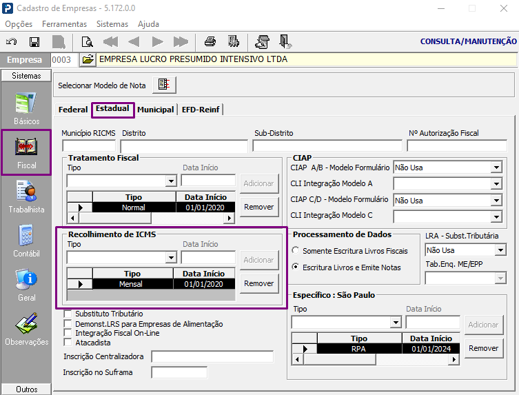Switch to the Municipal tab
The width and height of the screenshot is (519, 395).
point(156,110)
